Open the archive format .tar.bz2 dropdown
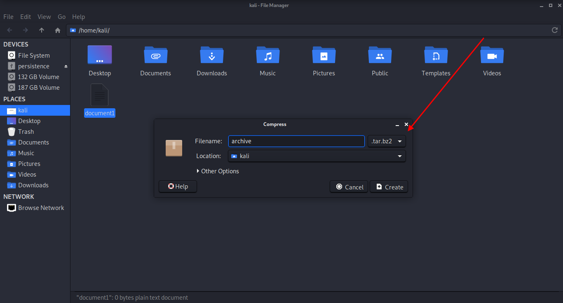Image resolution: width=563 pixels, height=303 pixels. click(387, 141)
